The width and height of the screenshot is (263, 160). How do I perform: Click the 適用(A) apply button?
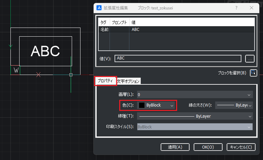175,147
